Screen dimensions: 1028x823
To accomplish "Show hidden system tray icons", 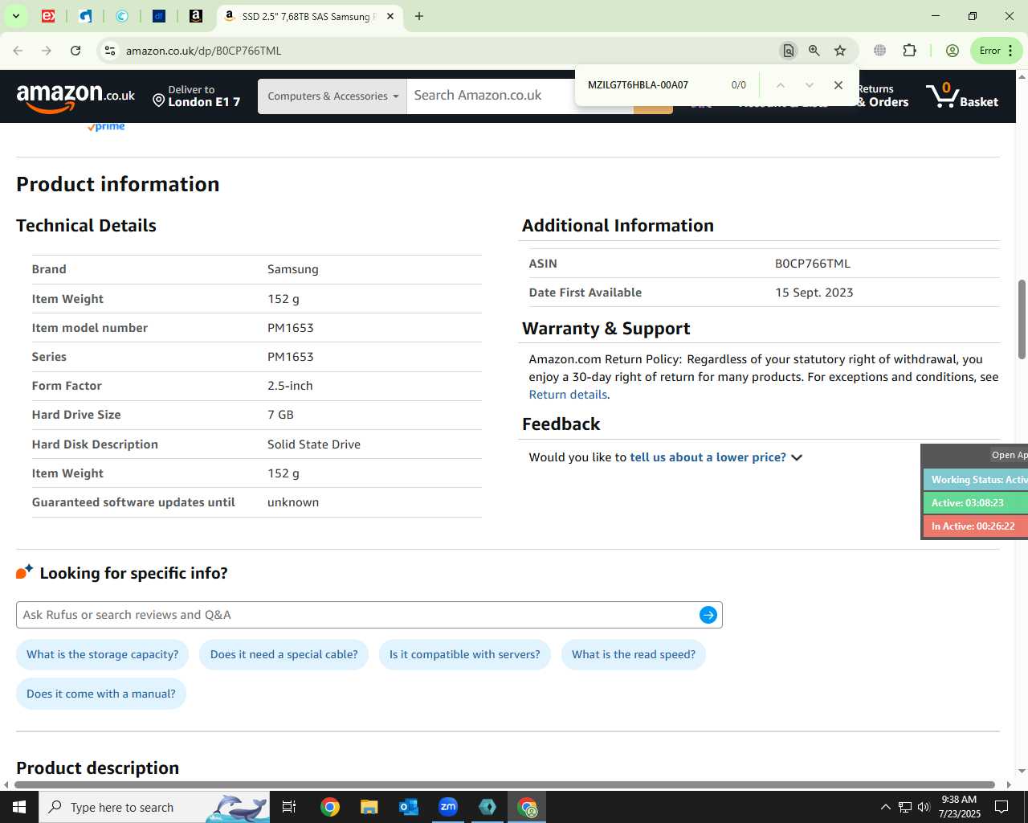I will click(885, 807).
